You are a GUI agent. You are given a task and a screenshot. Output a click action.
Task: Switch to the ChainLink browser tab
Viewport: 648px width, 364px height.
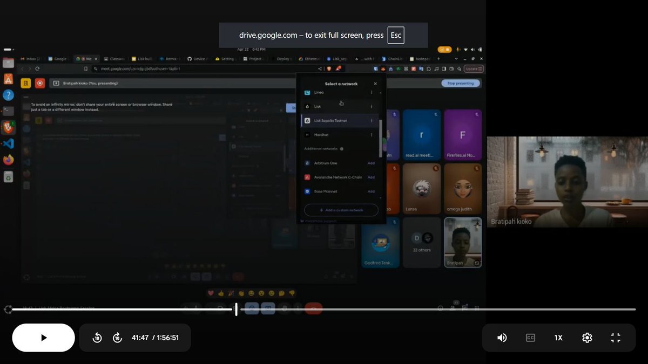point(393,59)
